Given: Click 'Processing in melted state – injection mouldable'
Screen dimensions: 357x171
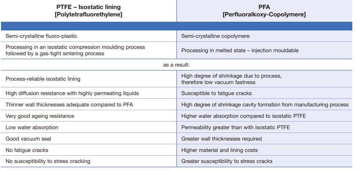Looking at the screenshot, I should 240,51.
